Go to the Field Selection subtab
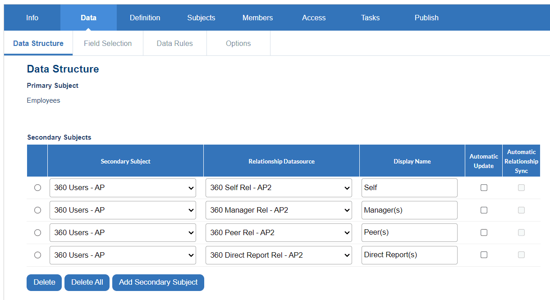This screenshot has width=550, height=300. [x=108, y=44]
